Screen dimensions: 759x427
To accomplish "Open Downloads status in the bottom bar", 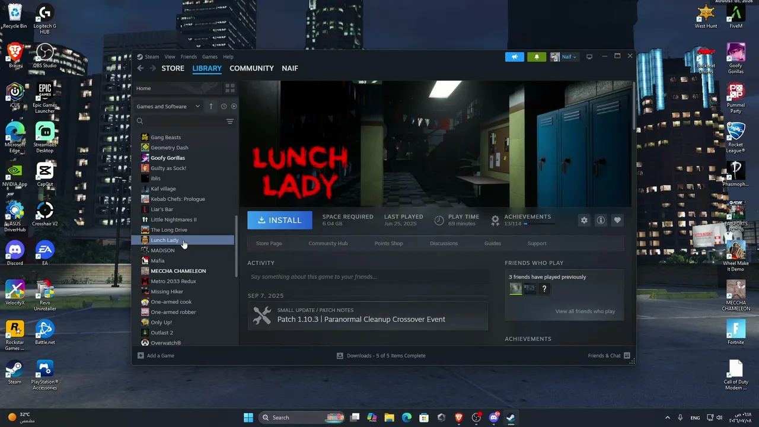I will [381, 356].
